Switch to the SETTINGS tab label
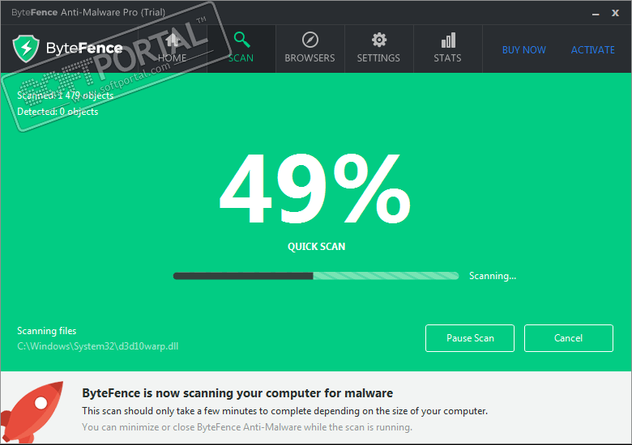Image resolution: width=632 pixels, height=445 pixels. pyautogui.click(x=378, y=58)
